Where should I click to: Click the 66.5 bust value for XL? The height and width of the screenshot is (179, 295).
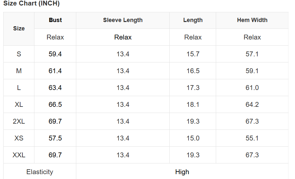[55, 105]
